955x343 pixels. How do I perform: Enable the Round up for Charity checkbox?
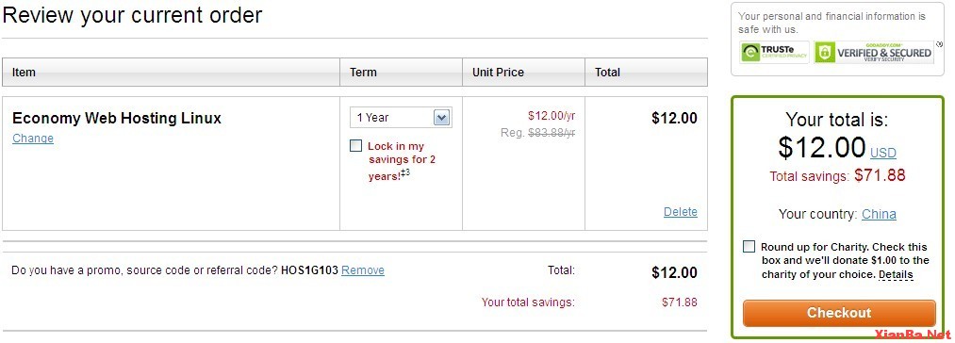coord(749,247)
